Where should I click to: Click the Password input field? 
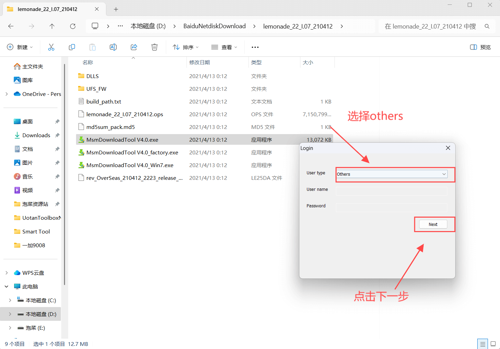click(x=392, y=207)
